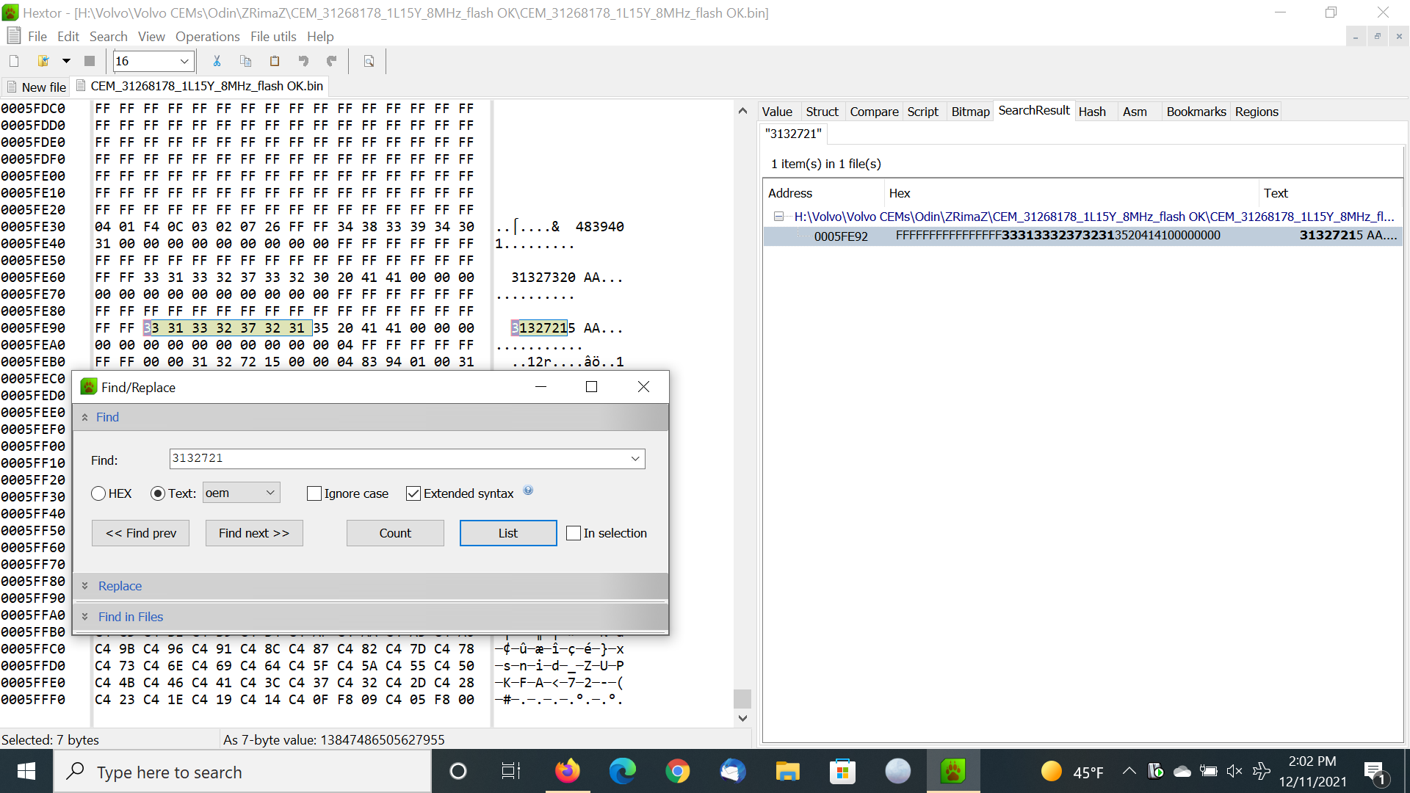The width and height of the screenshot is (1410, 793).
Task: Click the Find magnifier toolbar icon
Action: 369,61
